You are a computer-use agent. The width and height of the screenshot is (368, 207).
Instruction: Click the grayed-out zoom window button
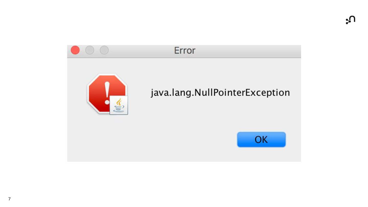(x=104, y=50)
